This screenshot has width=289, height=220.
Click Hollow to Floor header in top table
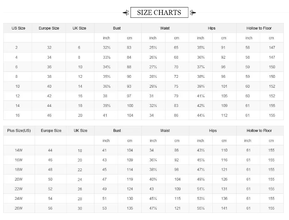tap(259, 28)
